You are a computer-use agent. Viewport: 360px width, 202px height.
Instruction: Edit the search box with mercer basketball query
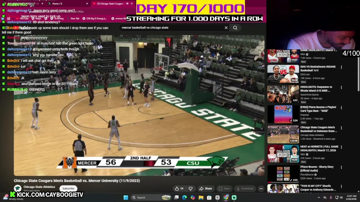172,27
